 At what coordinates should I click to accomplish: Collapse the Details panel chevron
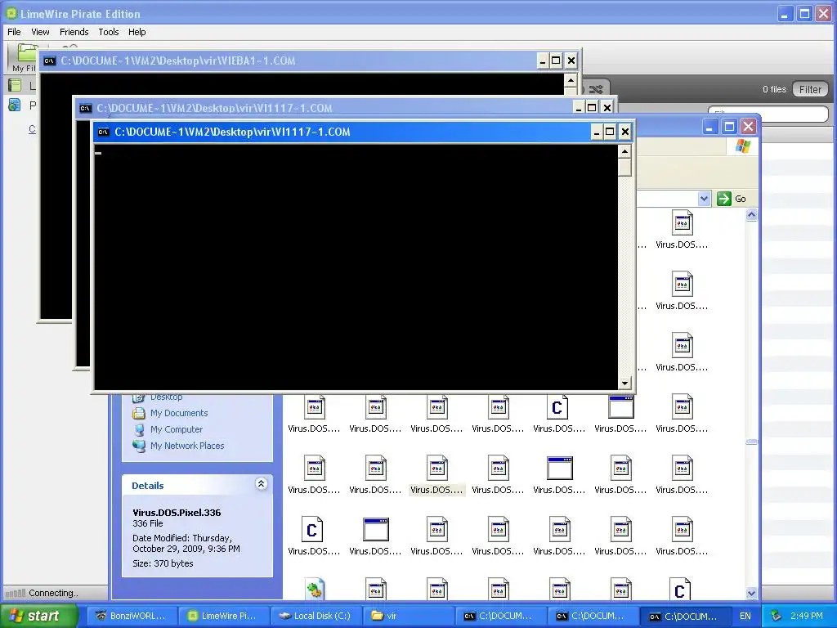(261, 484)
